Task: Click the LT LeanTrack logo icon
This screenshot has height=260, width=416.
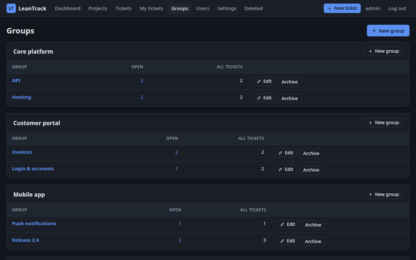Action: coord(11,8)
